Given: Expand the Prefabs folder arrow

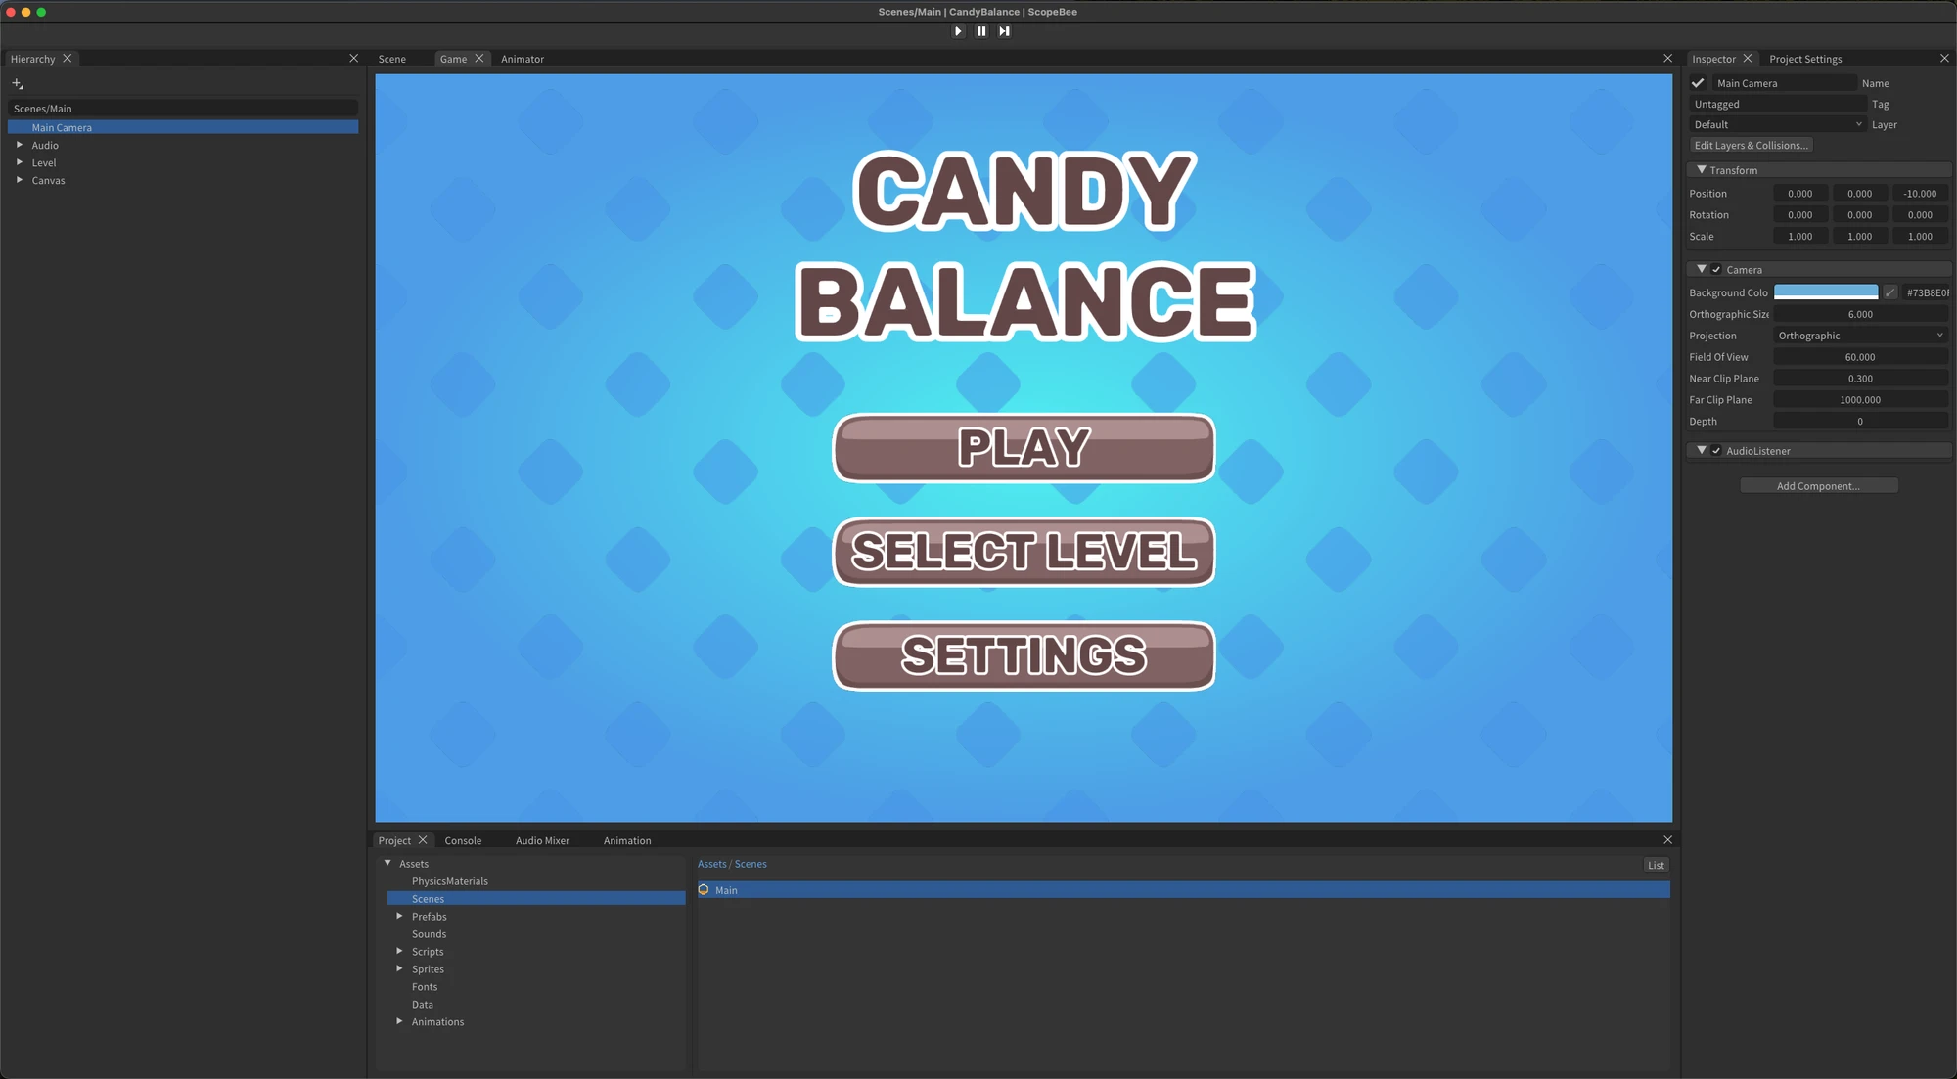Looking at the screenshot, I should click(399, 916).
